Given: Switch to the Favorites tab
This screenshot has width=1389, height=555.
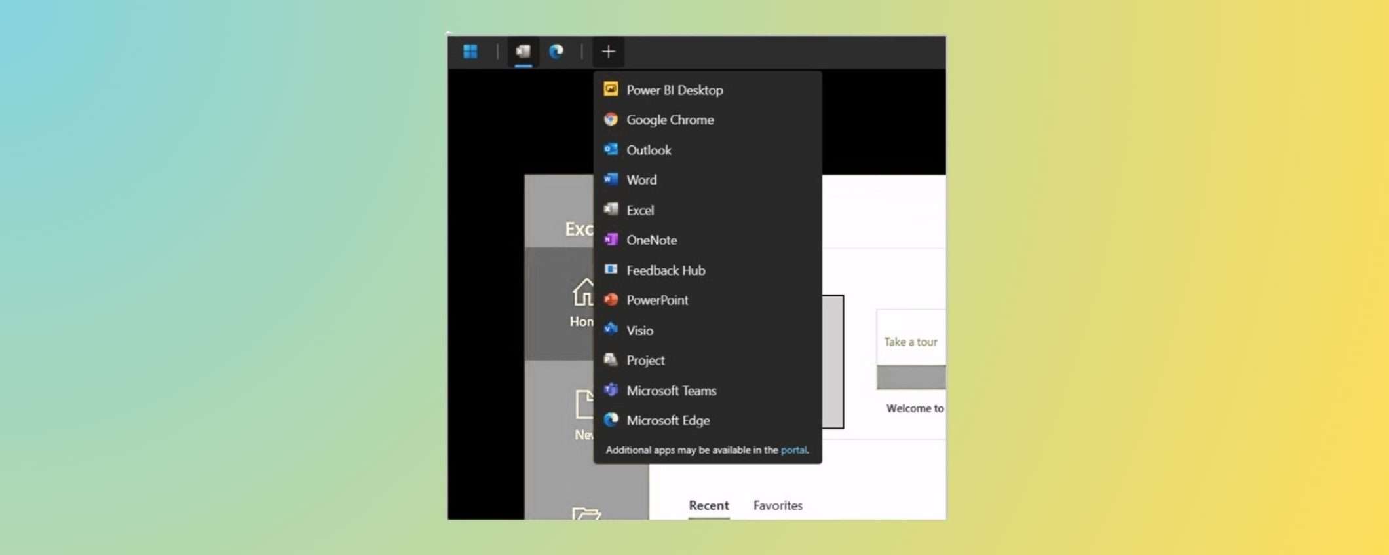Looking at the screenshot, I should tap(777, 505).
